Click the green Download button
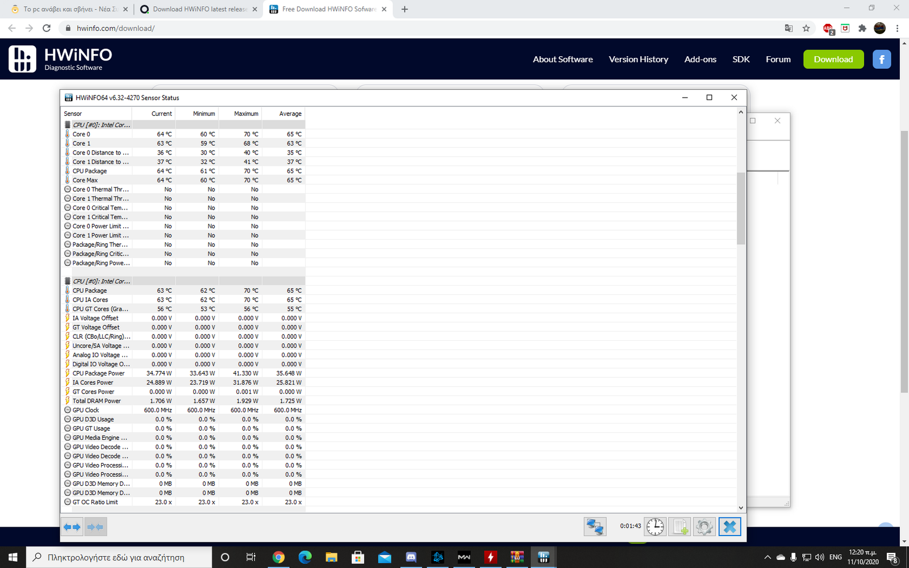909x568 pixels. 833,59
